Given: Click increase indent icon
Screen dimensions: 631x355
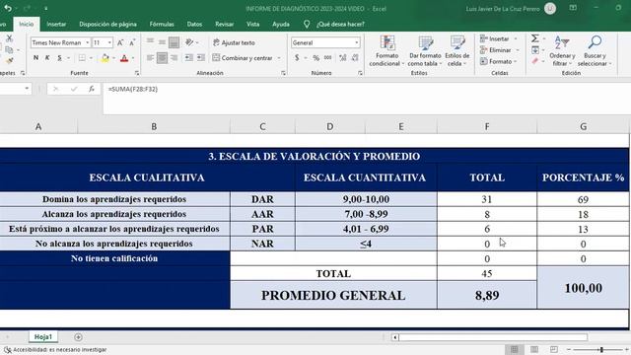Looking at the screenshot, I should tap(201, 58).
